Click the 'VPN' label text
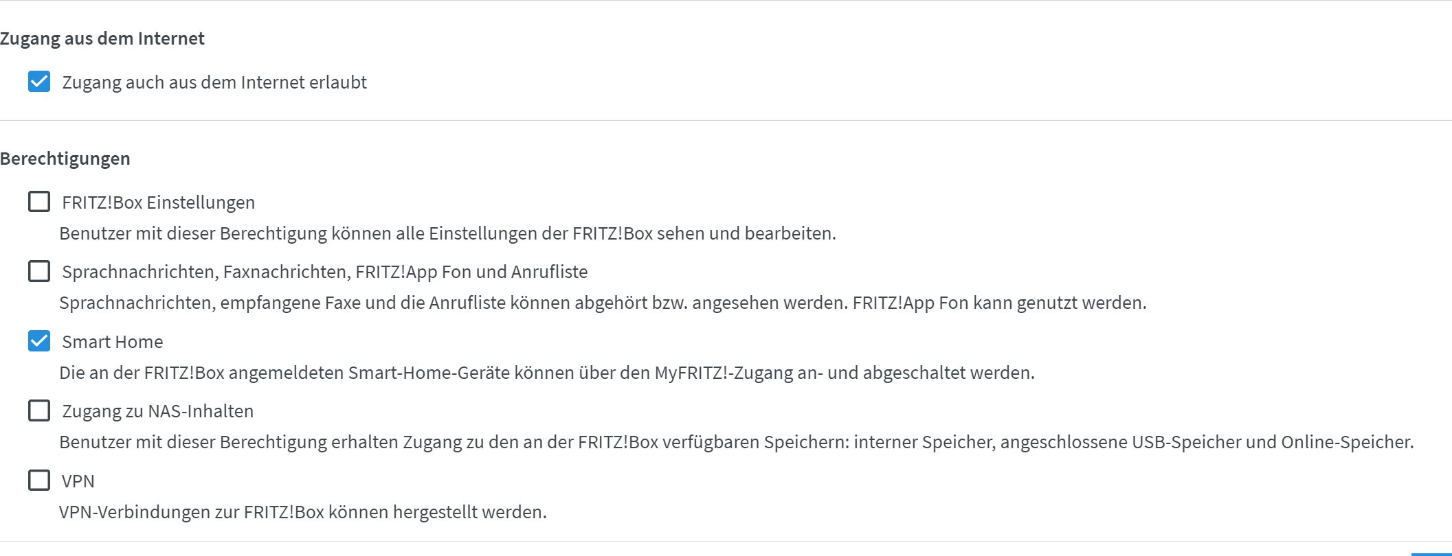The height and width of the screenshot is (556, 1452). (x=78, y=481)
